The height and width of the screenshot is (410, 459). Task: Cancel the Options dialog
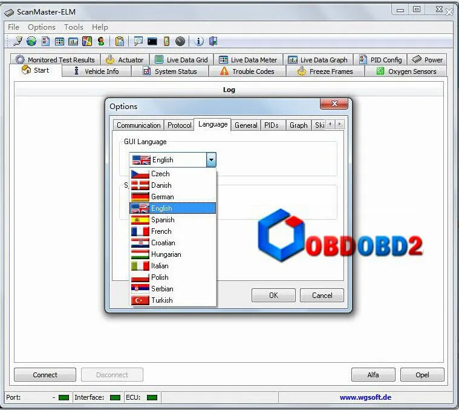click(322, 296)
